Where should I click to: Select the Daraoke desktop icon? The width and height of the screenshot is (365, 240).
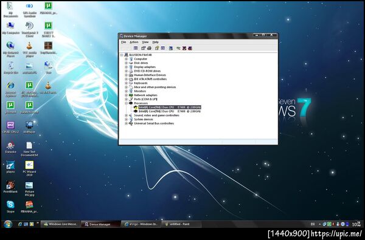pyautogui.click(x=10, y=148)
